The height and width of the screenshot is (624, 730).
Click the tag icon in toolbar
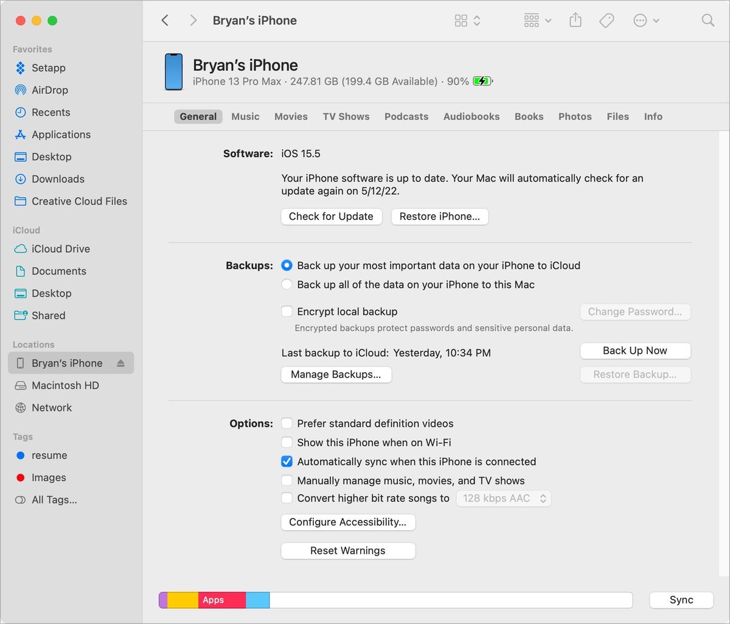point(607,21)
